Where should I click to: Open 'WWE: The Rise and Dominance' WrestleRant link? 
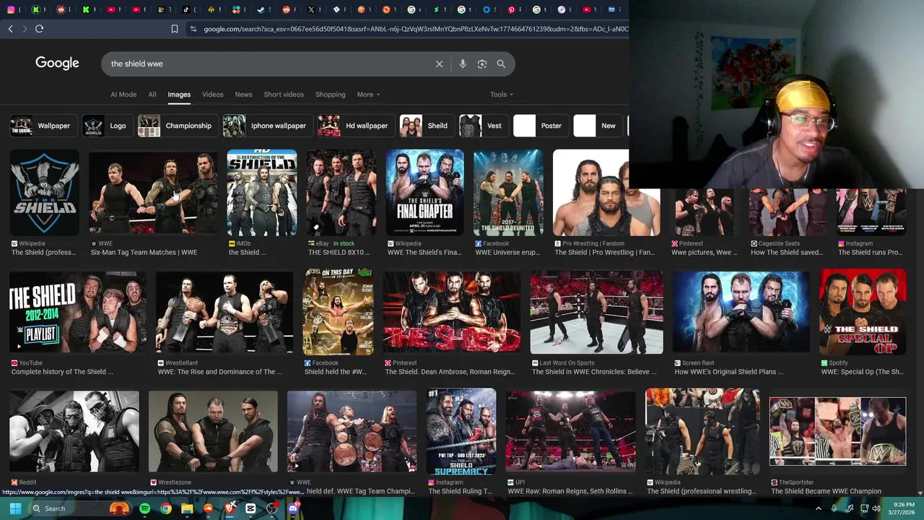point(220,372)
